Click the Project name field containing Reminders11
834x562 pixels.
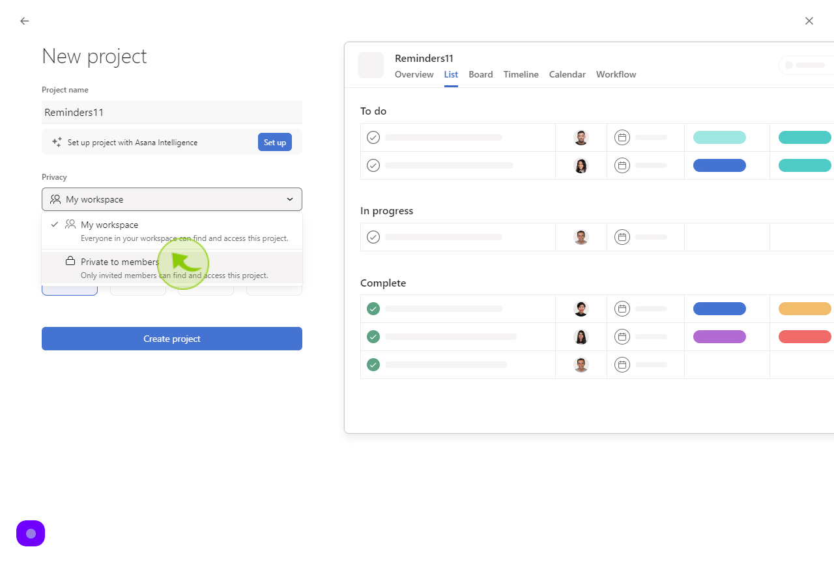pos(172,112)
